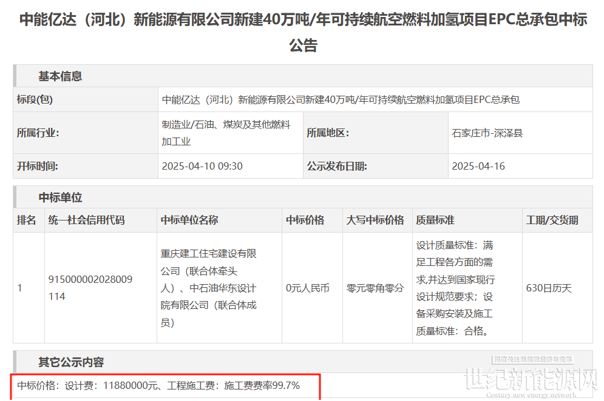The width and height of the screenshot is (604, 401).
Task: Select the bid opening time 2025-04-10 09:30
Action: [x=202, y=166]
